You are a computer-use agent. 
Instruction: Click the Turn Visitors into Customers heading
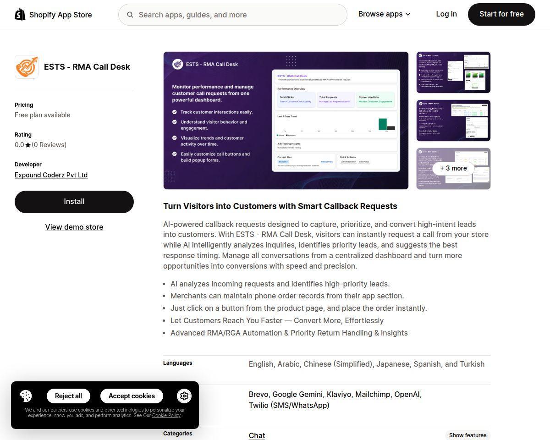click(280, 206)
